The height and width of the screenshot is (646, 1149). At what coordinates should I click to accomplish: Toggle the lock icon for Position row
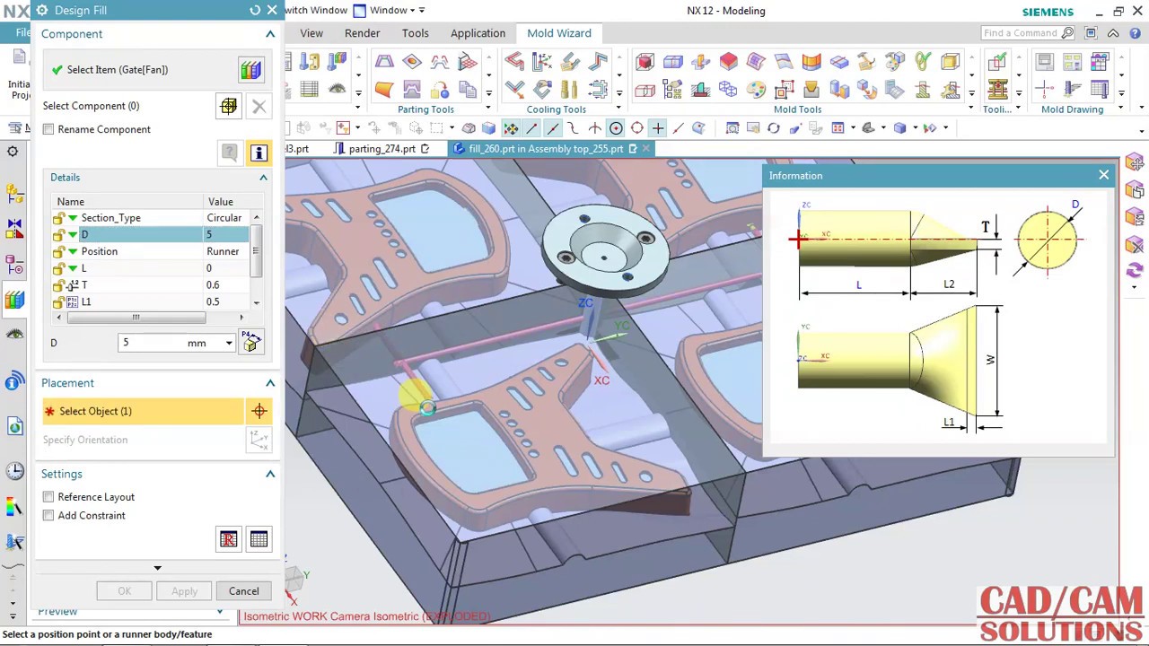tap(58, 251)
